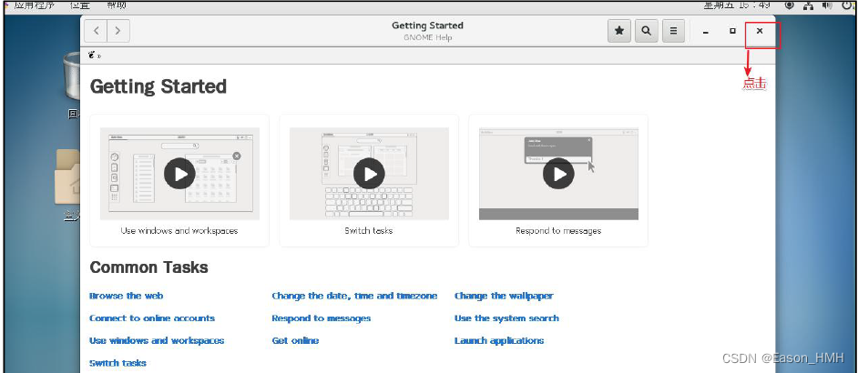Follow Respond to messages link in Common Tasks
This screenshot has height=373, width=858.
pos(322,318)
